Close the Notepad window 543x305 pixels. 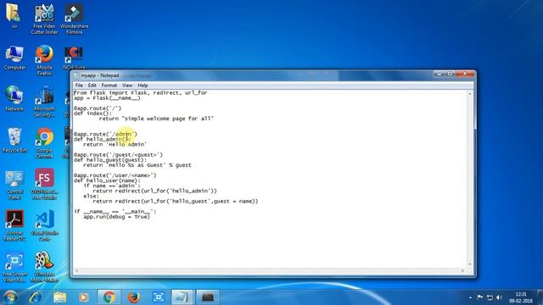pyautogui.click(x=465, y=74)
